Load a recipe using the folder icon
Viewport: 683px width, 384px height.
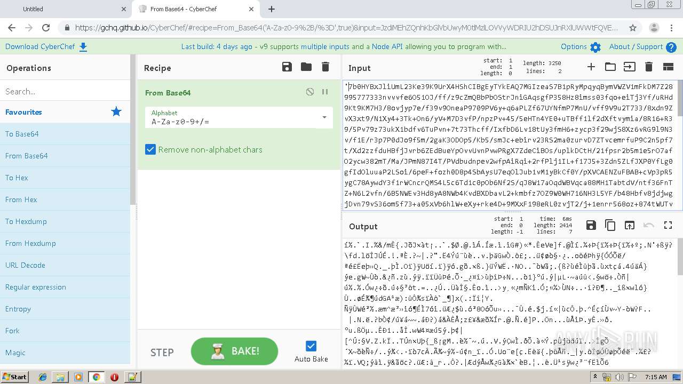click(x=306, y=67)
